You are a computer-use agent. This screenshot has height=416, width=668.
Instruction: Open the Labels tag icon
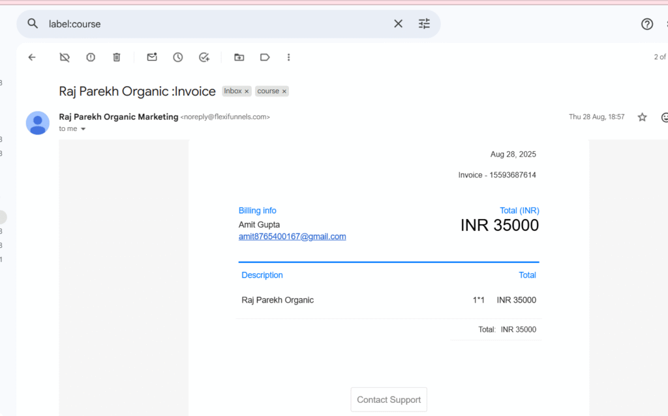coord(265,57)
